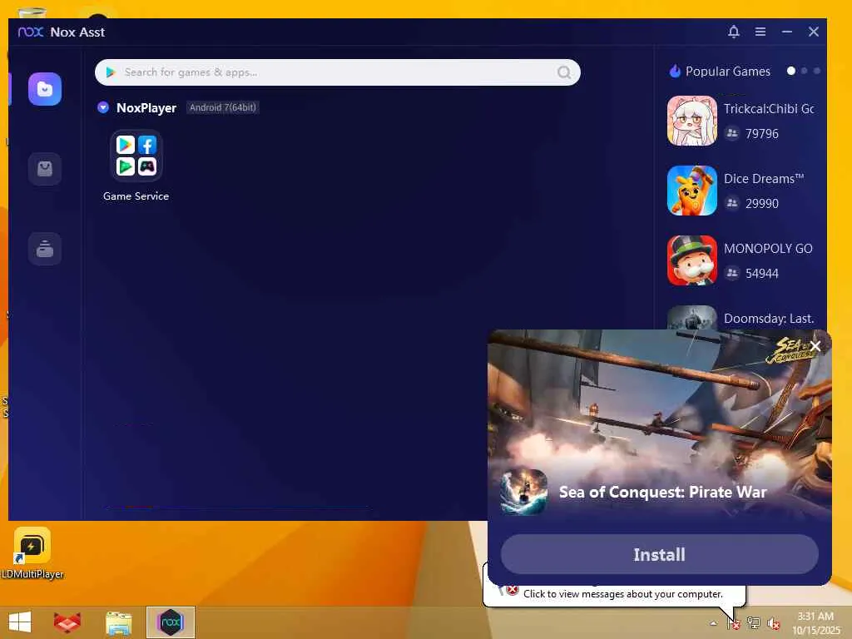This screenshot has height=639, width=852.
Task: Select the third Popular Games page dot
Action: [x=817, y=72]
